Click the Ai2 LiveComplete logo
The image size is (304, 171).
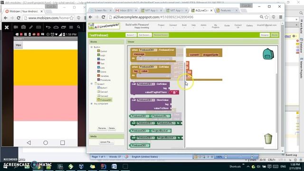tap(104, 26)
